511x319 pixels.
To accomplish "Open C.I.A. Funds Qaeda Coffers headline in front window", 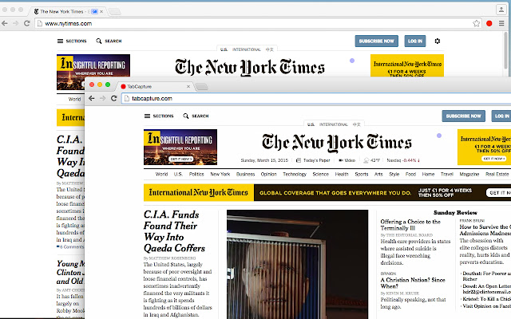I will click(174, 231).
